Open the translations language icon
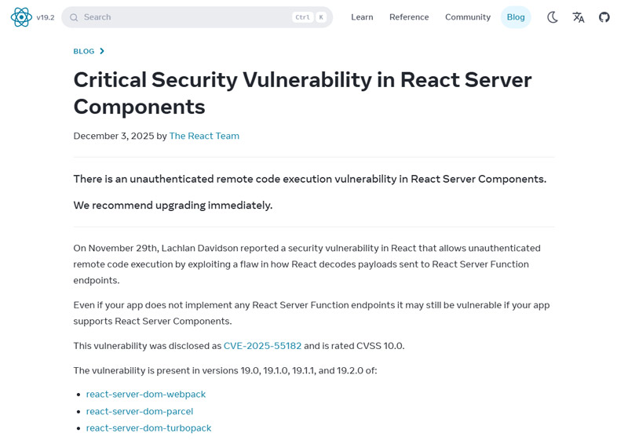The image size is (628, 444). pos(579,17)
